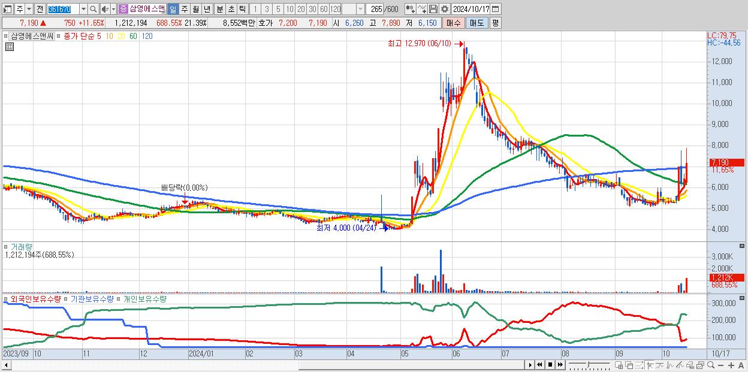Choose the 1 interval button
This screenshot has width=748, height=372.
tap(255, 9)
